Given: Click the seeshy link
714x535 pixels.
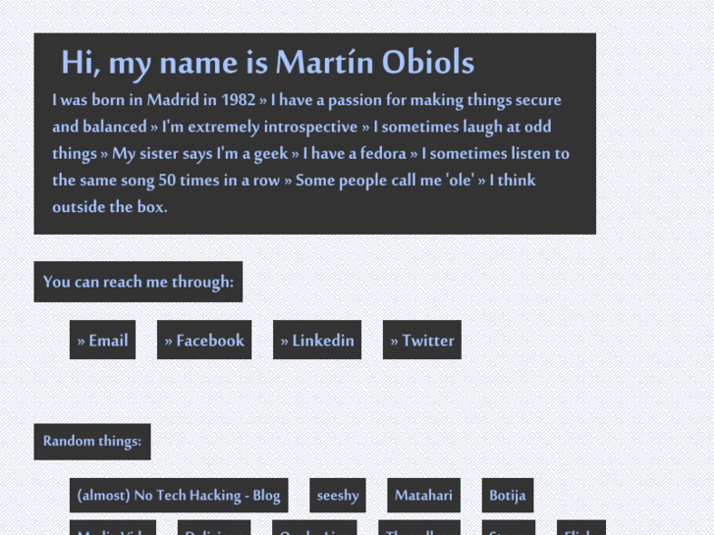Looking at the screenshot, I should [338, 495].
